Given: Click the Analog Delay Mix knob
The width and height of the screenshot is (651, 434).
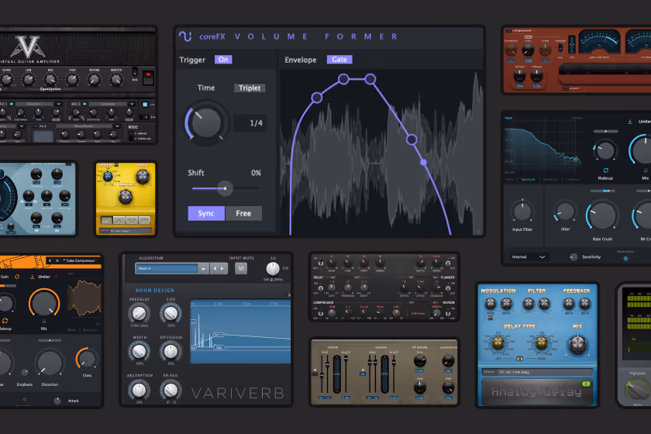Looking at the screenshot, I should coord(577,345).
